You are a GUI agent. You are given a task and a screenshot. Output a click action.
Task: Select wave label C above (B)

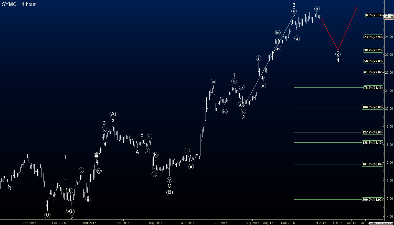[x=169, y=186]
